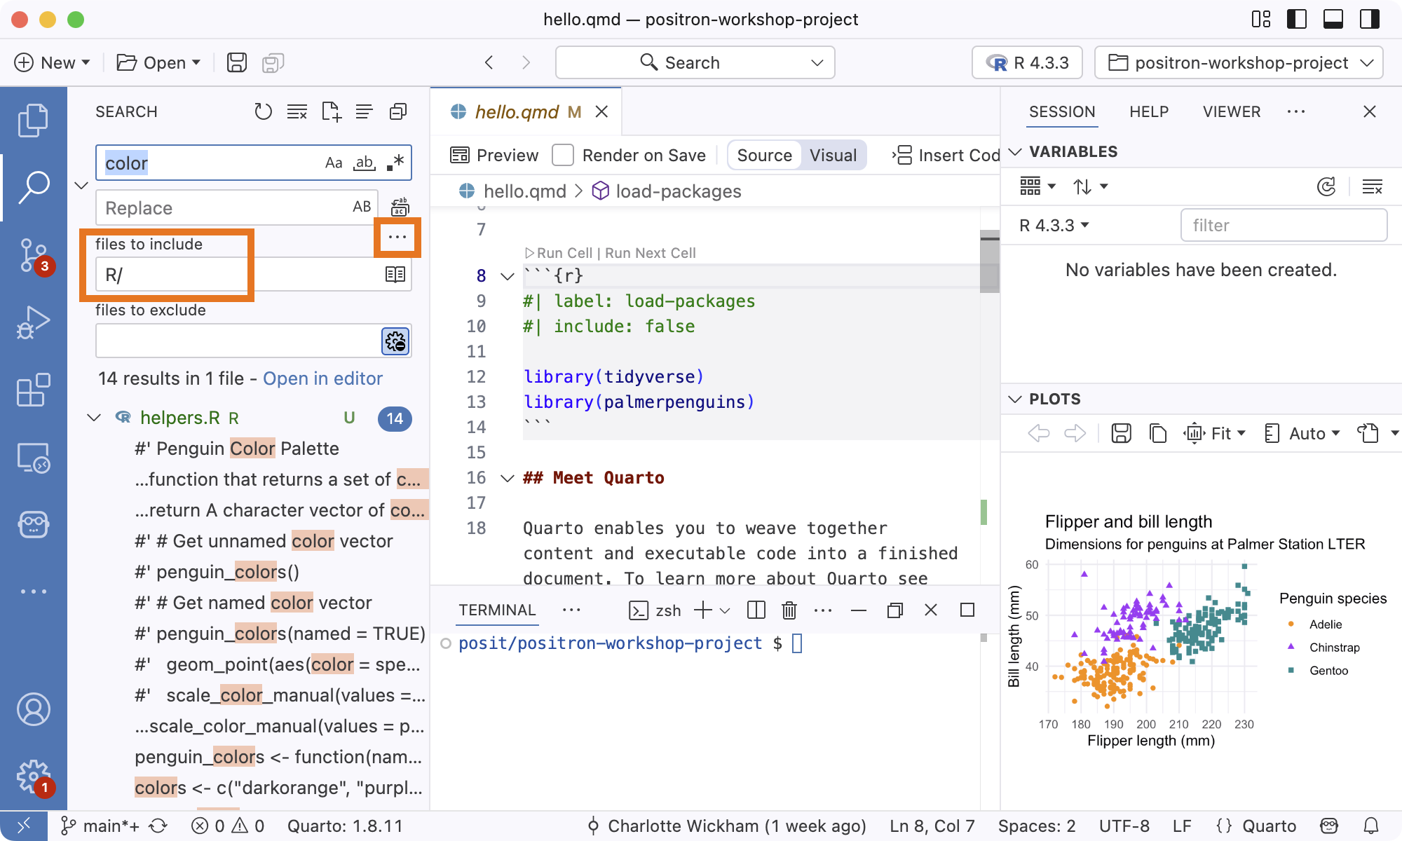The image size is (1402, 841).
Task: Go back using the left navigation arrow
Action: point(489,62)
